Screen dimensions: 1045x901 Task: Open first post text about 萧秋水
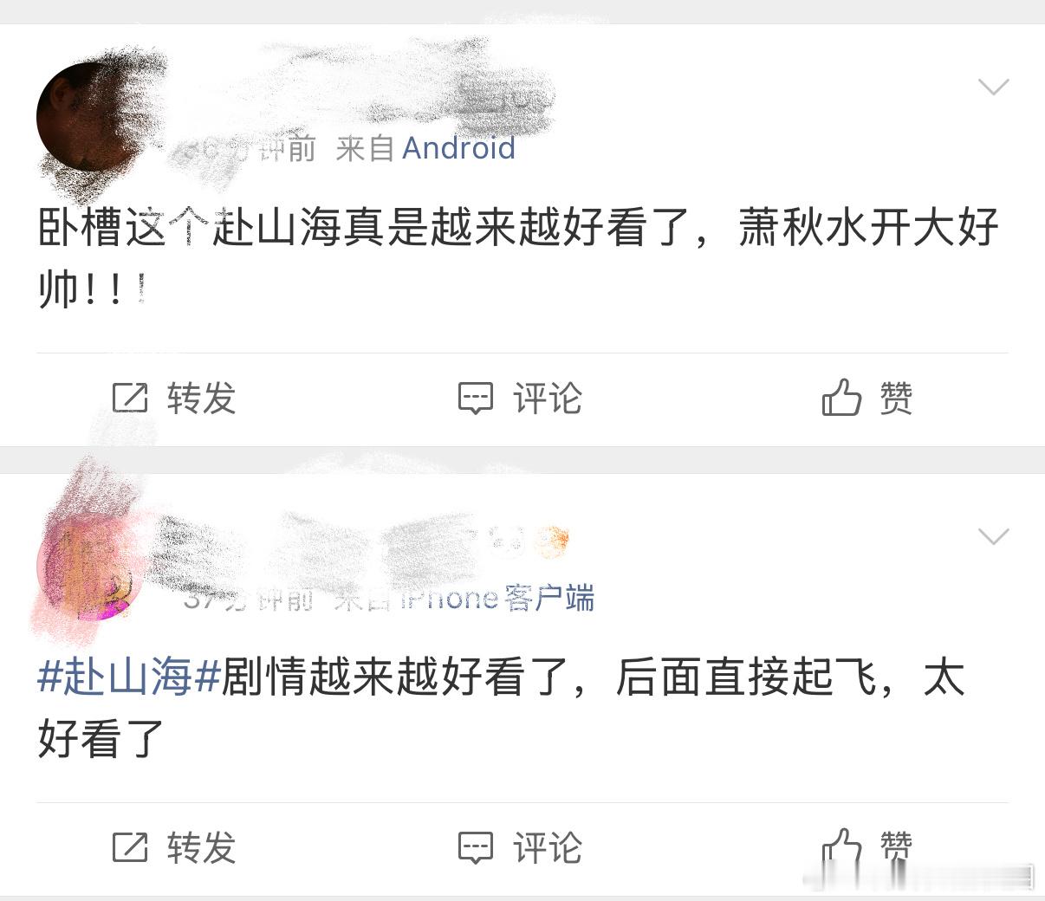point(518,258)
